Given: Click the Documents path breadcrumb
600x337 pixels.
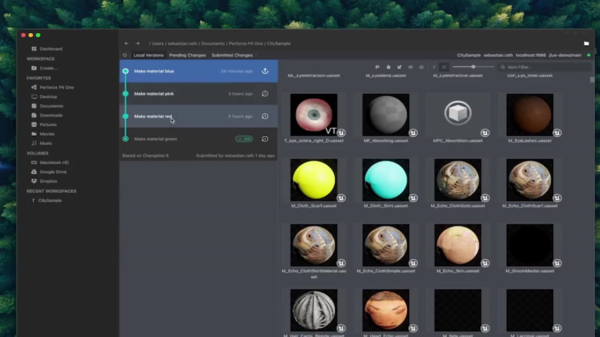Looking at the screenshot, I should (x=213, y=44).
